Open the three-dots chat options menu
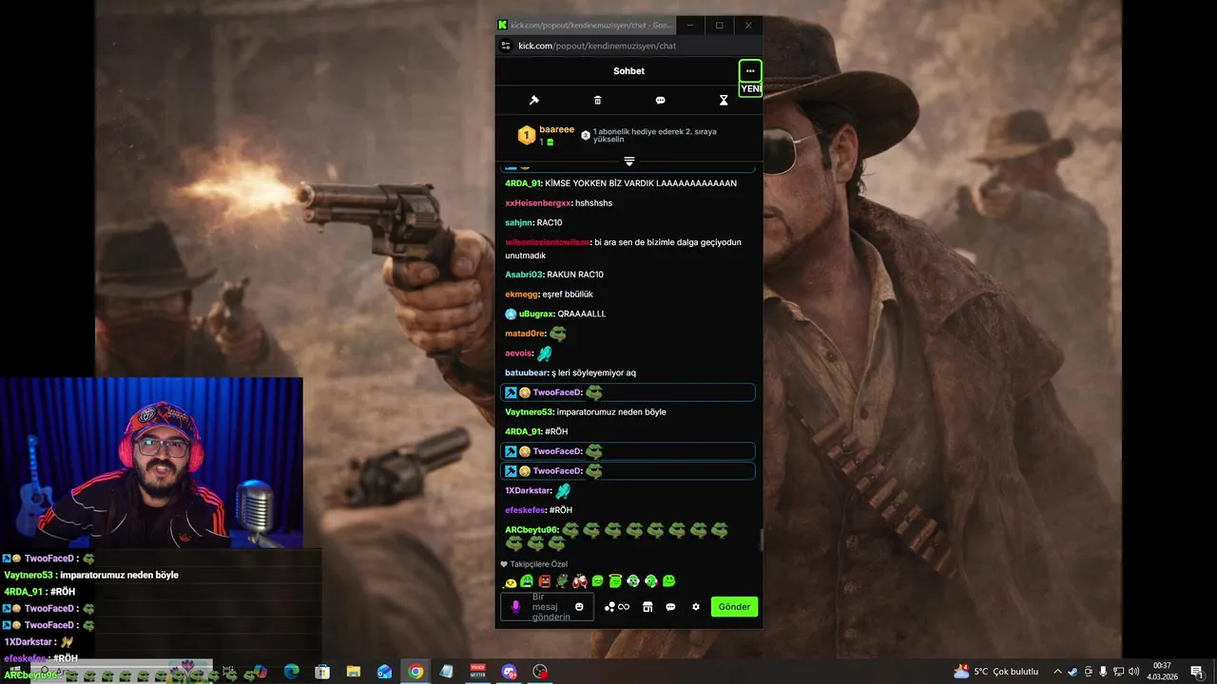 point(750,71)
